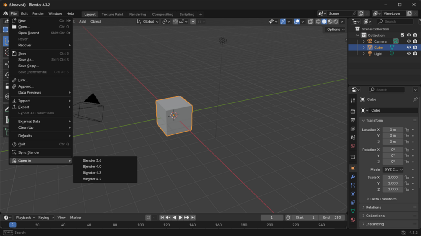The height and width of the screenshot is (236, 421).
Task: Toggle show overlays in viewport
Action: pos(297,22)
